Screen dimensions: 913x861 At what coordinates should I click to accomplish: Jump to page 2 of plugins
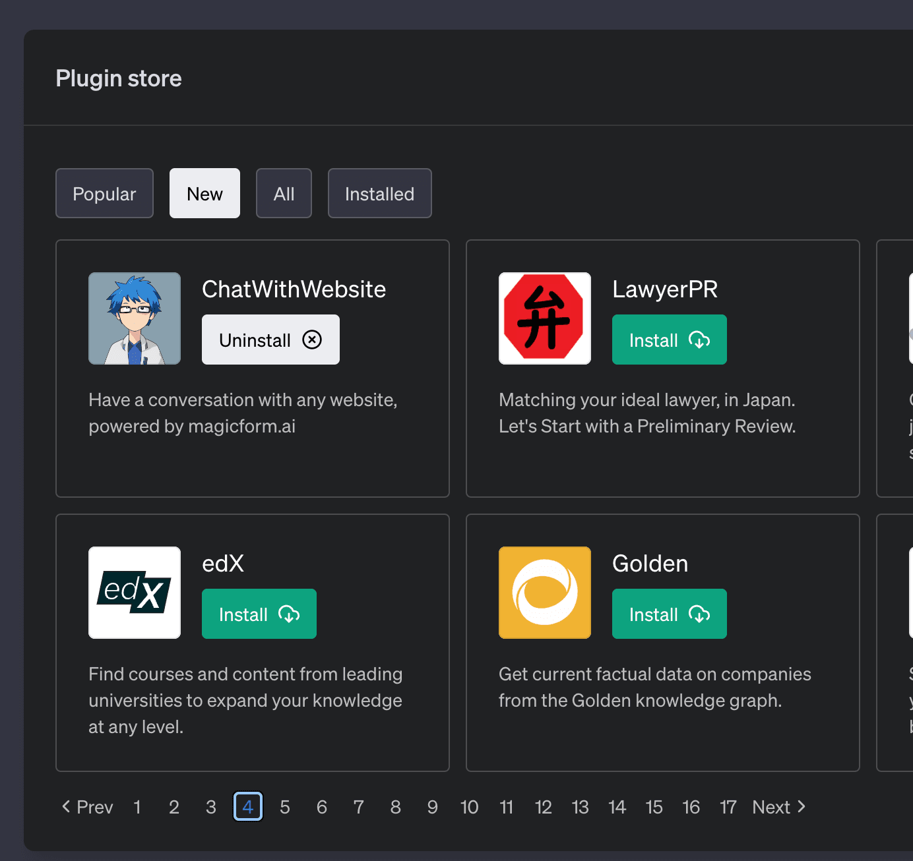click(174, 807)
